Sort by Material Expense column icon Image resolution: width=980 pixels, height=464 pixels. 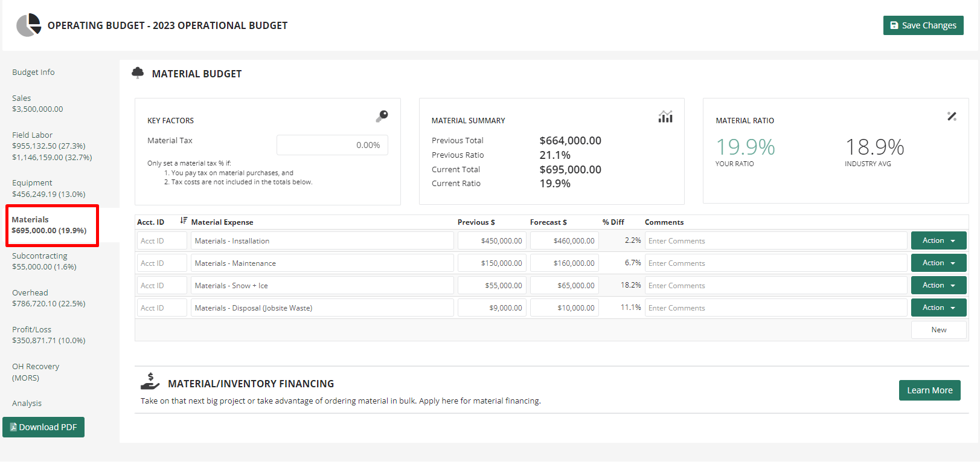[x=184, y=221]
